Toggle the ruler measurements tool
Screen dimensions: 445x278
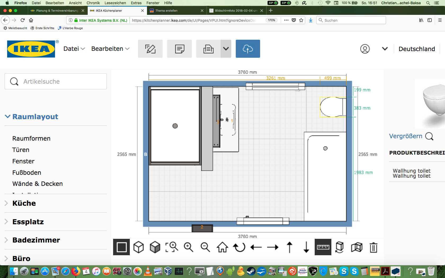tap(323, 247)
